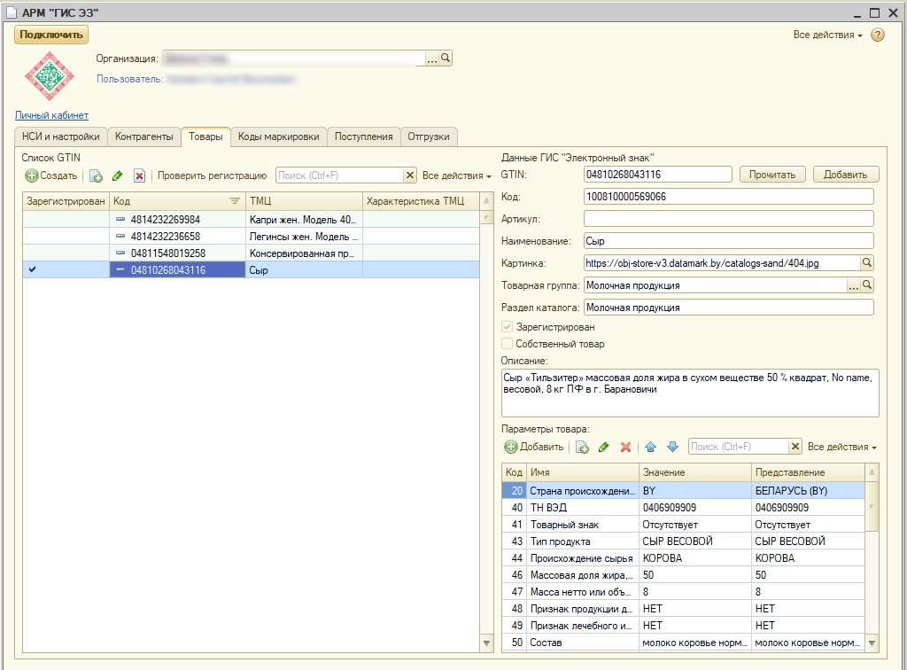Open the top-right Все действия menu
The image size is (907, 670).
pos(827,35)
